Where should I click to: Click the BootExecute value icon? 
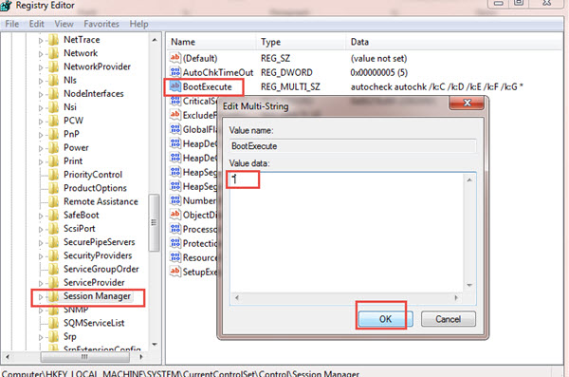pyautogui.click(x=174, y=86)
